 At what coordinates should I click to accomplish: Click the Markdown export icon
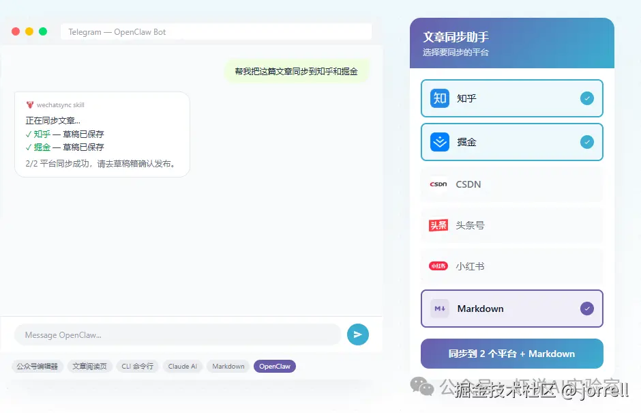[438, 309]
